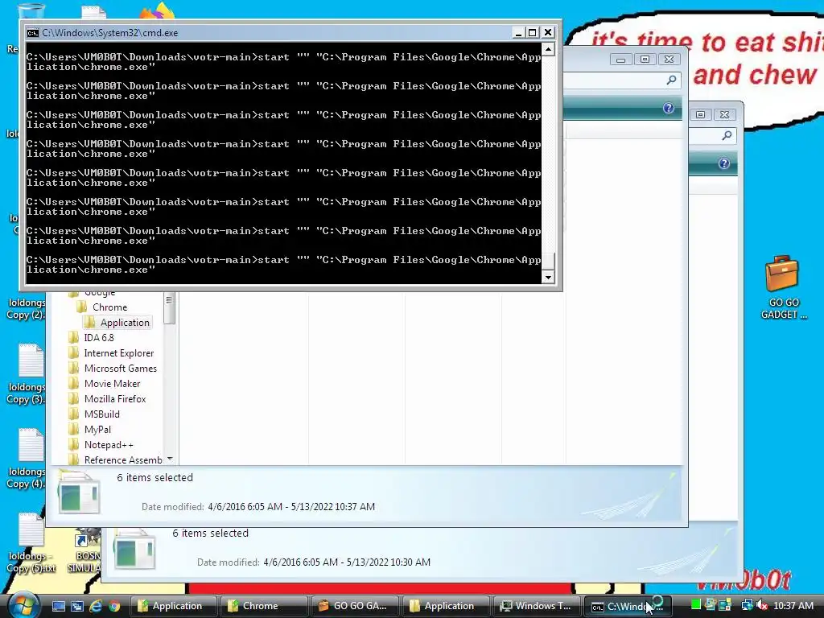Click the network connection tray icon
Viewport: 824px width, 618px height.
(747, 605)
